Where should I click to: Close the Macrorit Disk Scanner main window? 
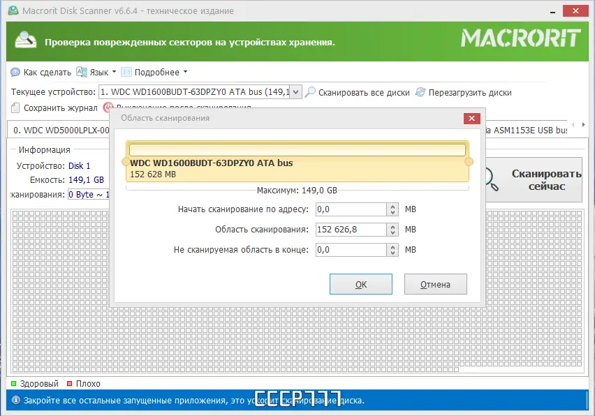coord(575,11)
